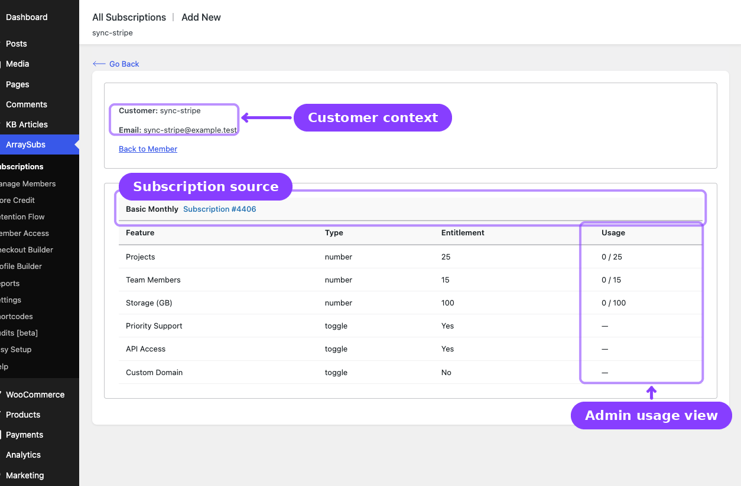This screenshot has width=741, height=486.
Task: Open Retention Flow submenu item
Action: click(22, 216)
